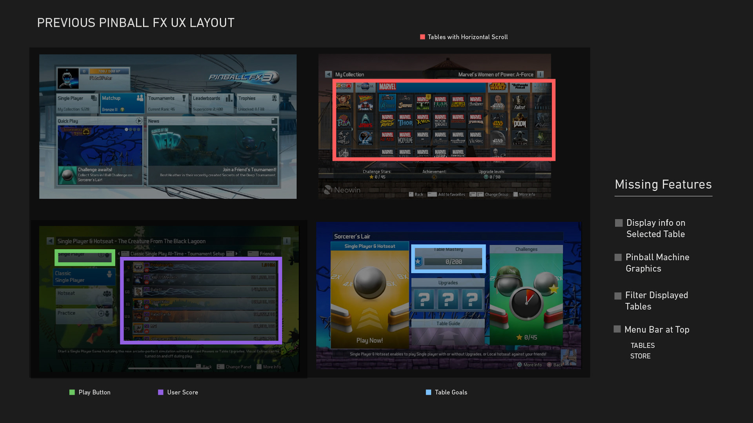Switch to the Marvel group header
The width and height of the screenshot is (753, 423).
coord(432,87)
